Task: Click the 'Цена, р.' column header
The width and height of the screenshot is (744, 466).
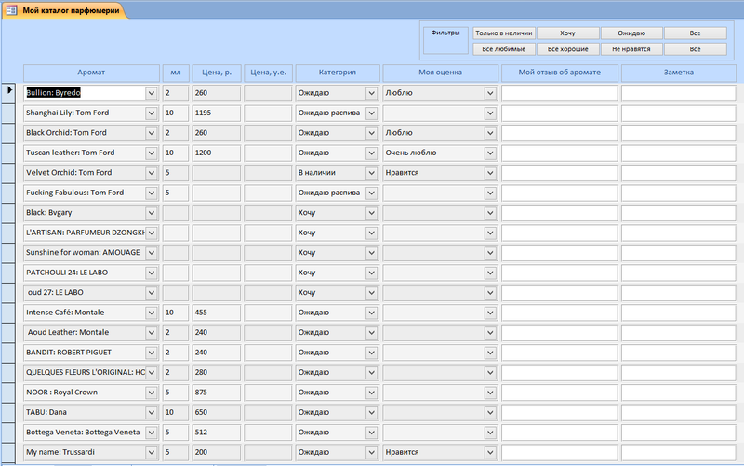Action: 217,73
